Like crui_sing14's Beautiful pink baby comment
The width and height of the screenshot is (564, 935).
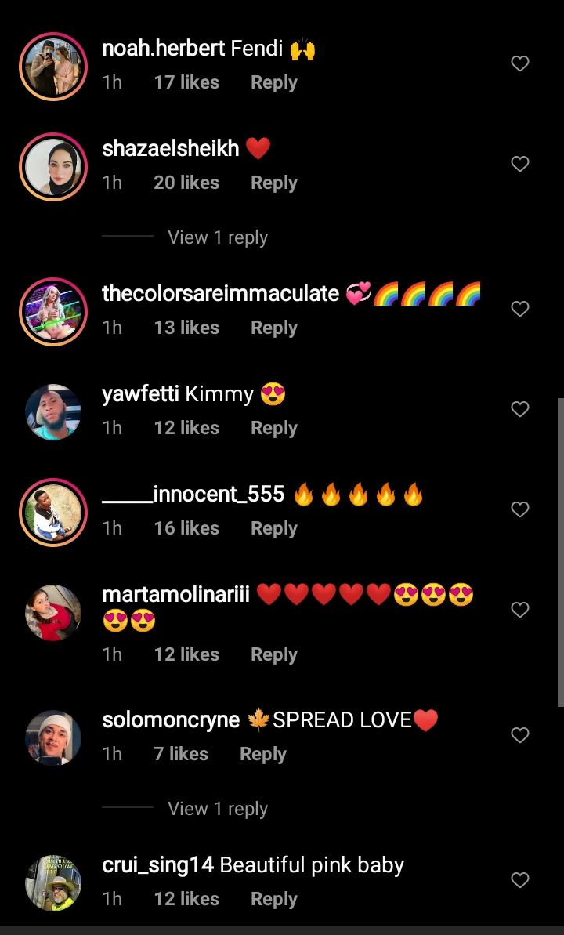pos(520,879)
